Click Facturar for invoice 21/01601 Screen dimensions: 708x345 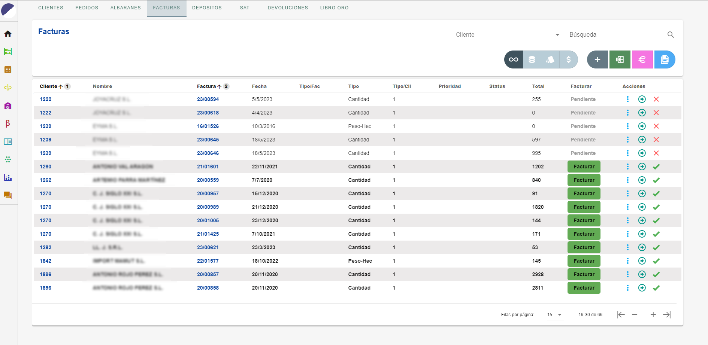(584, 167)
